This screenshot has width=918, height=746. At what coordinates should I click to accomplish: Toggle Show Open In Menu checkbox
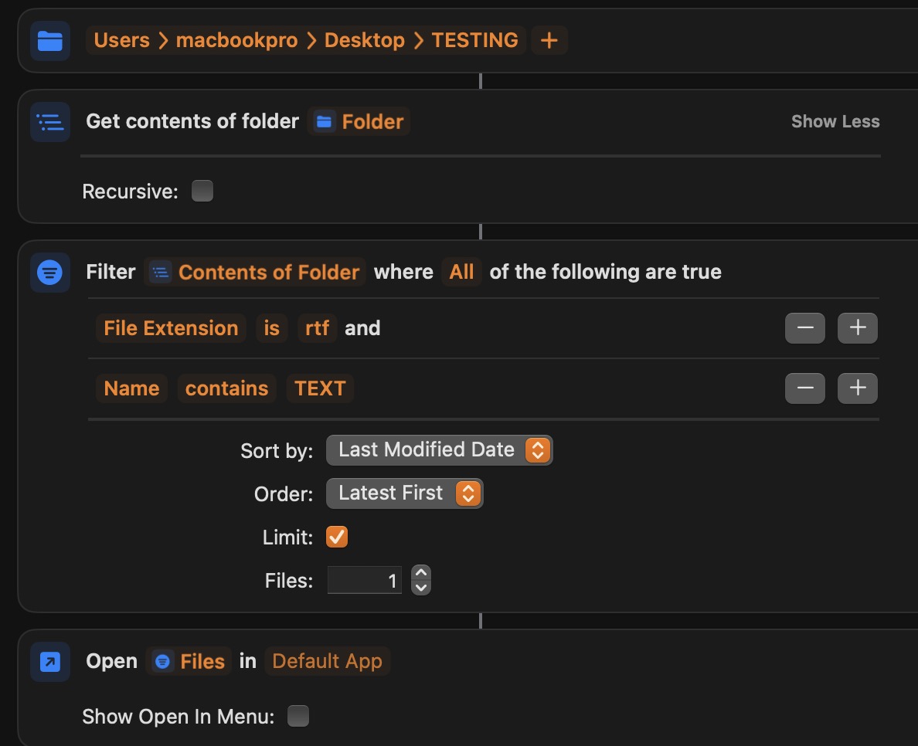298,716
